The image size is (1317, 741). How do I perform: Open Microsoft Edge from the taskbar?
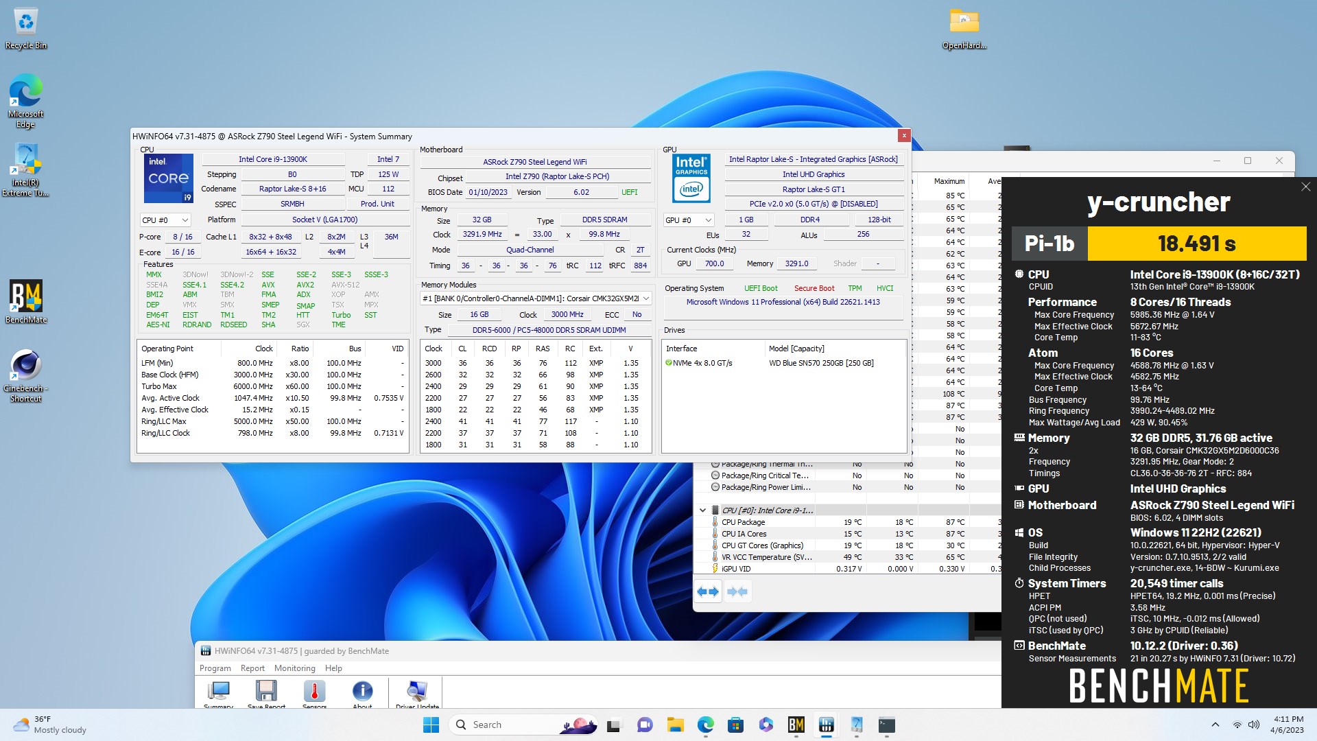pos(705,725)
